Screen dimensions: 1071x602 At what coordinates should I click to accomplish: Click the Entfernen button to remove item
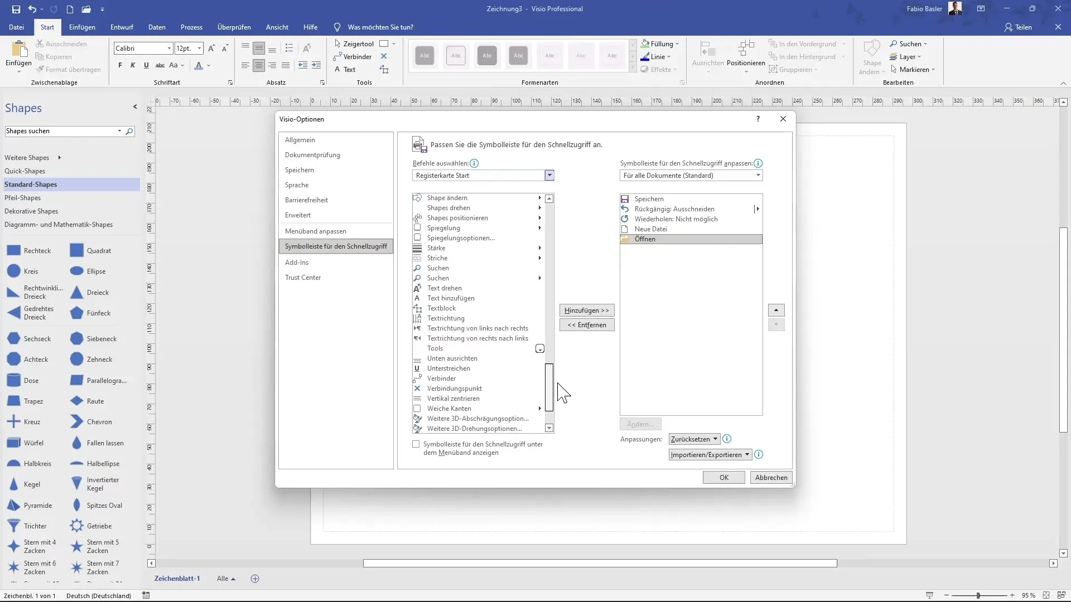point(586,325)
